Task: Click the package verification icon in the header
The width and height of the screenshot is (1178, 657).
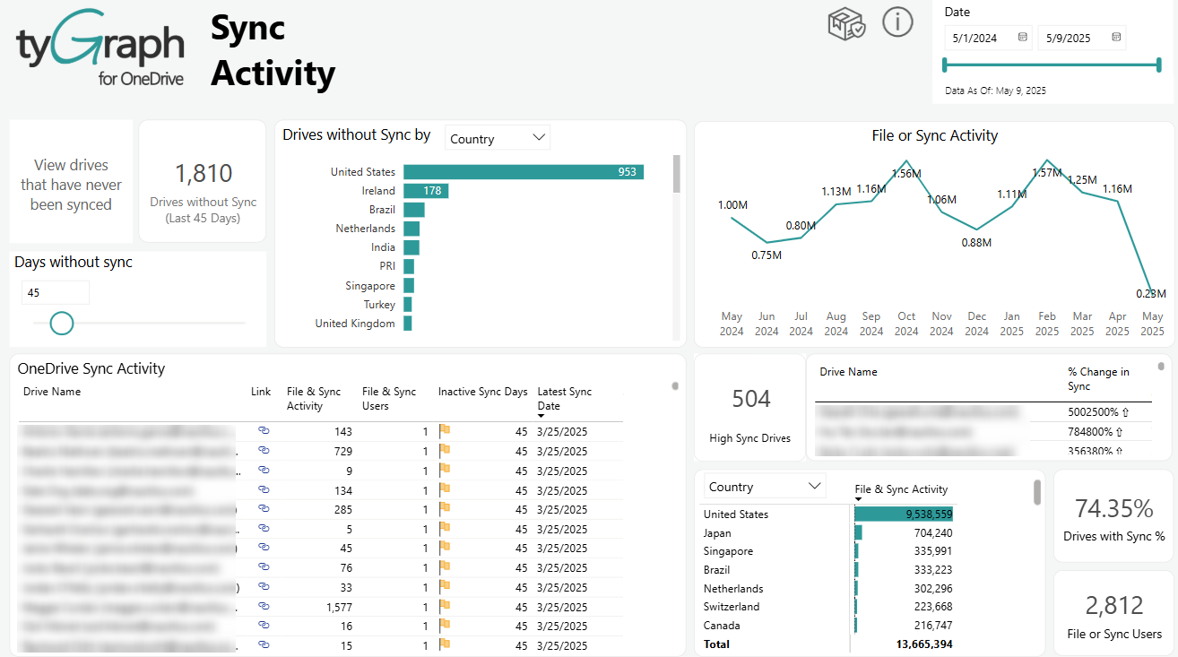Action: click(845, 22)
